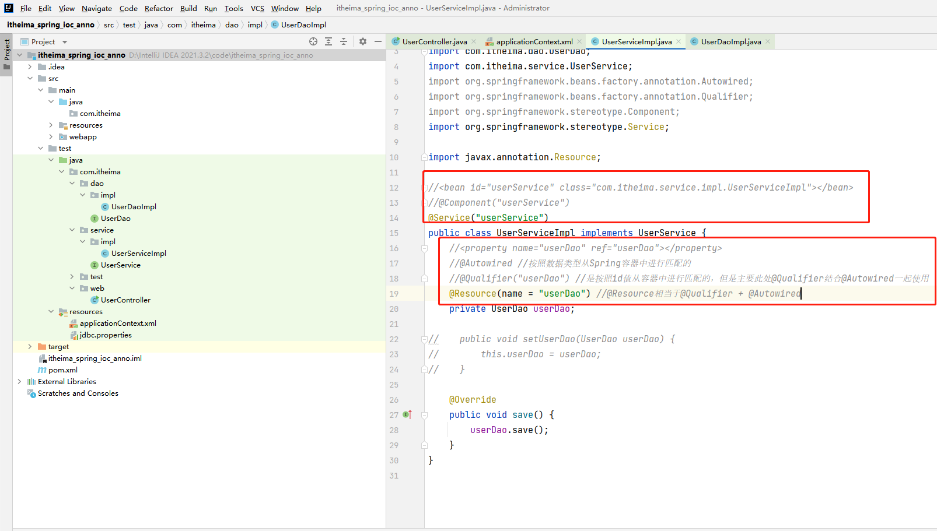
Task: Open Project panel settings gear
Action: 363,41
